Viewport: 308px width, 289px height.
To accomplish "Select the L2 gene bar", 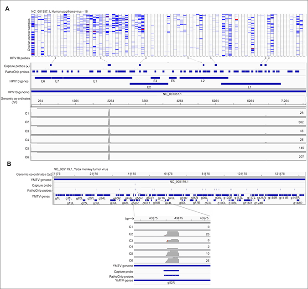I will (203, 78).
